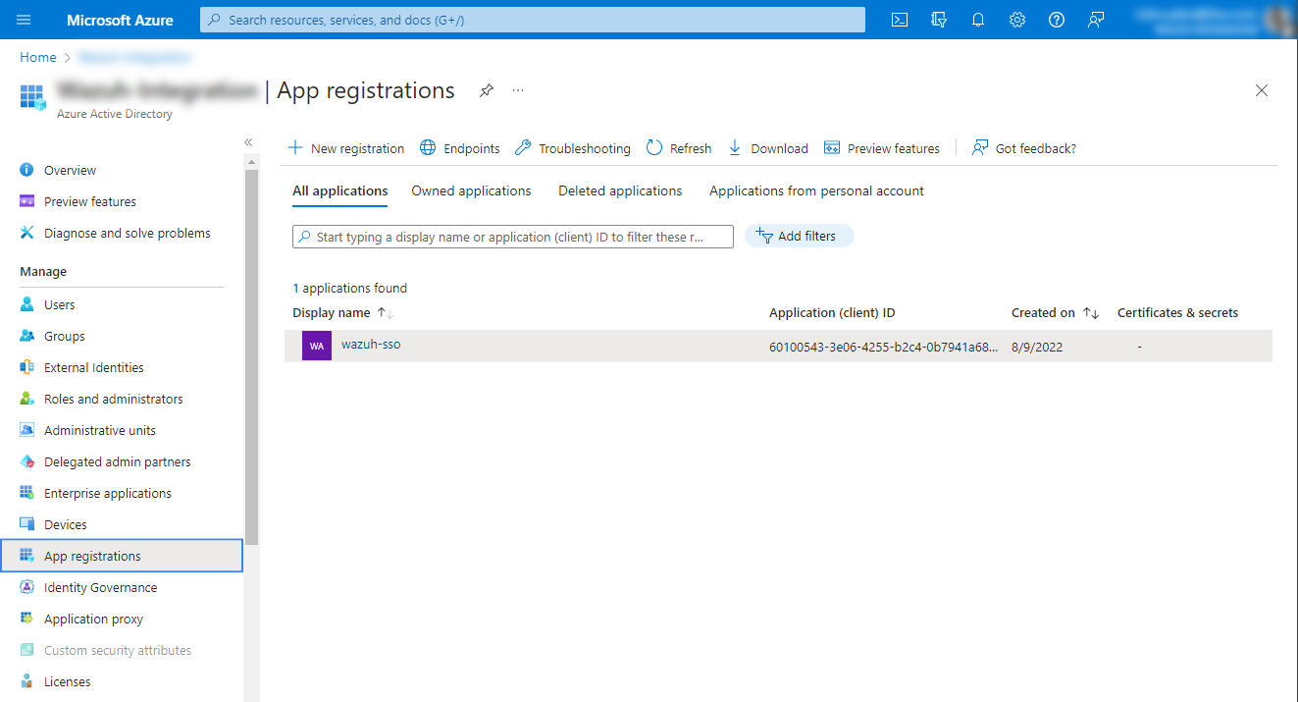Open the Directories and subscriptions filter icon

click(x=939, y=20)
